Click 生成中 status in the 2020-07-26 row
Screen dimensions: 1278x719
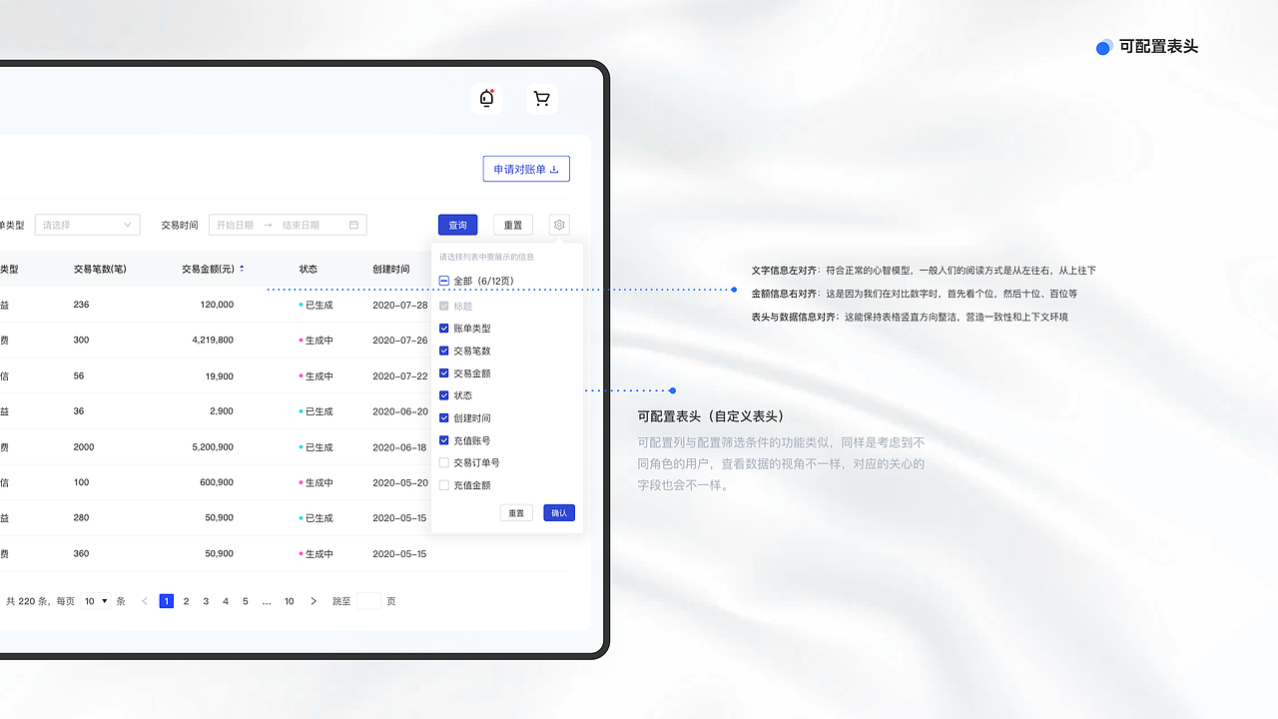tap(317, 341)
